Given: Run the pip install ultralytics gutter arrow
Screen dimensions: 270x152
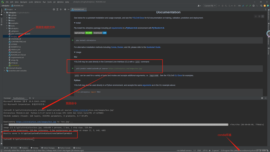Looking at the screenshot, I should coord(73,40).
